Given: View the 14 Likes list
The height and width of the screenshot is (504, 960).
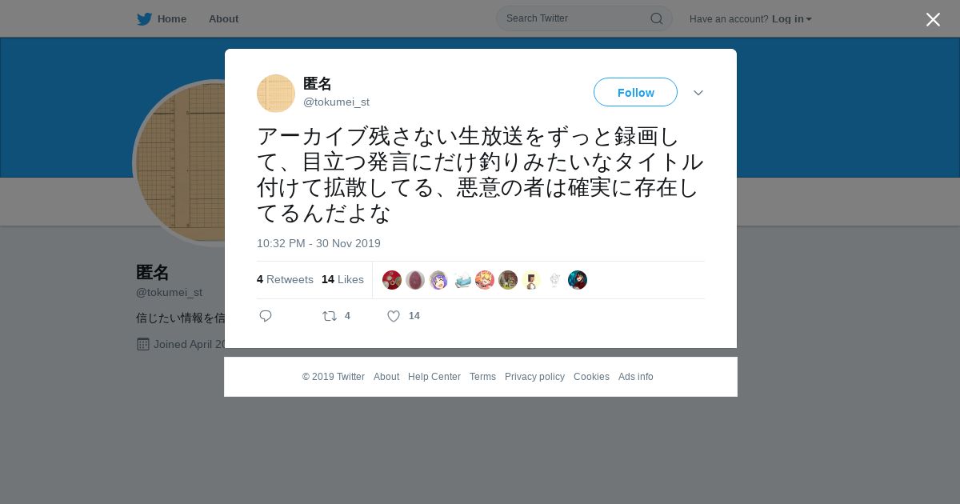Looking at the screenshot, I should tap(342, 279).
